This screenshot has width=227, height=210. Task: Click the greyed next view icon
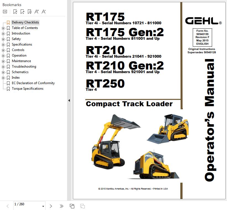[x=83, y=206]
